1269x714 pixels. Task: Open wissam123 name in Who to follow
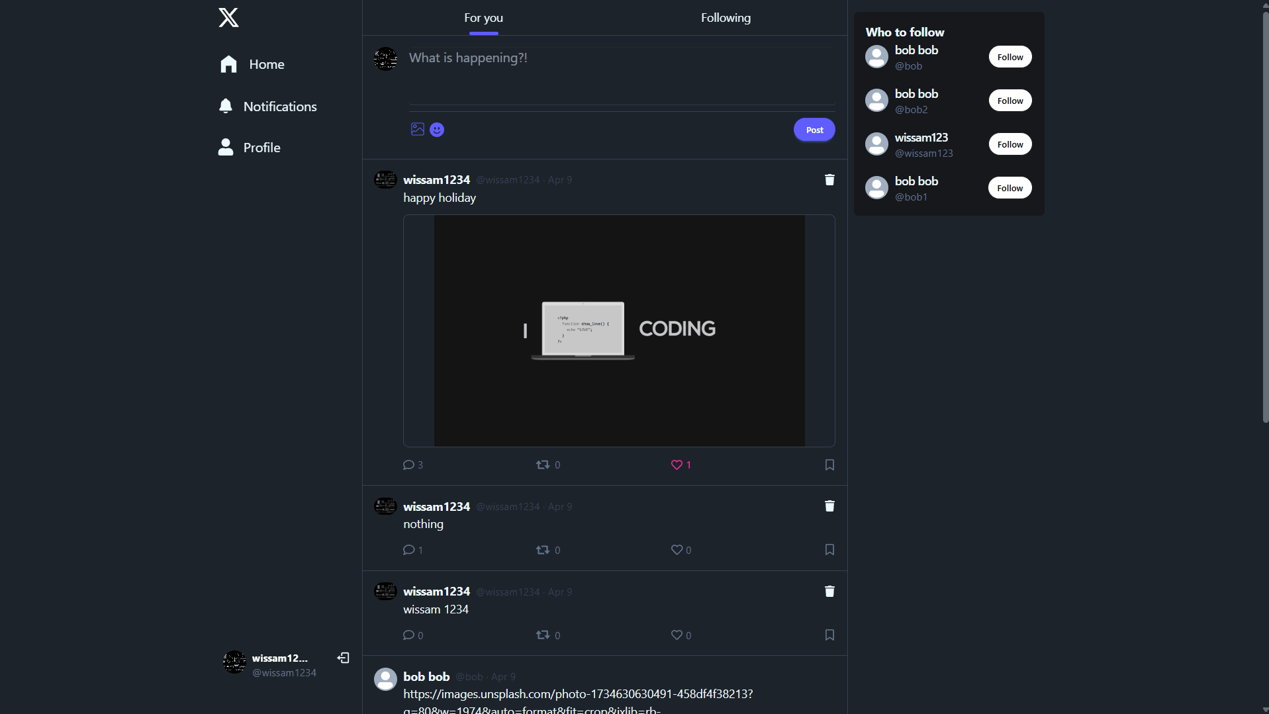pos(921,138)
